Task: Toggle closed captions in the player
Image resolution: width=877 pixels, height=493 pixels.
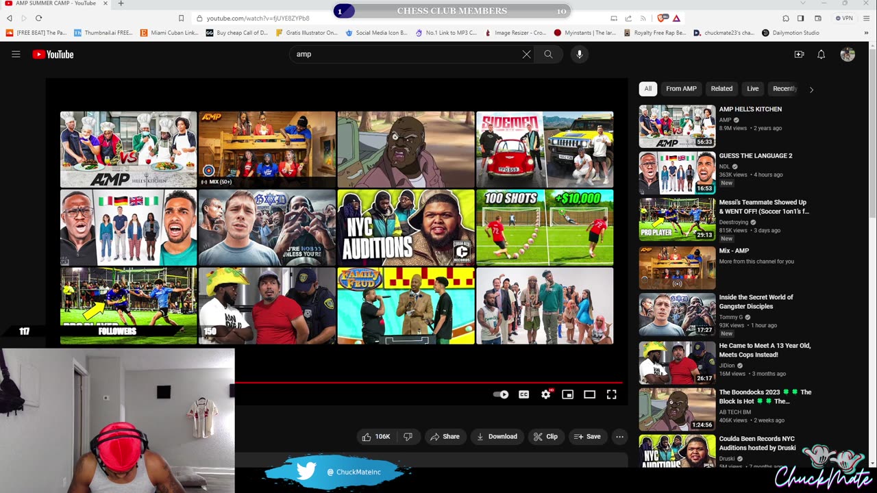Action: (524, 394)
